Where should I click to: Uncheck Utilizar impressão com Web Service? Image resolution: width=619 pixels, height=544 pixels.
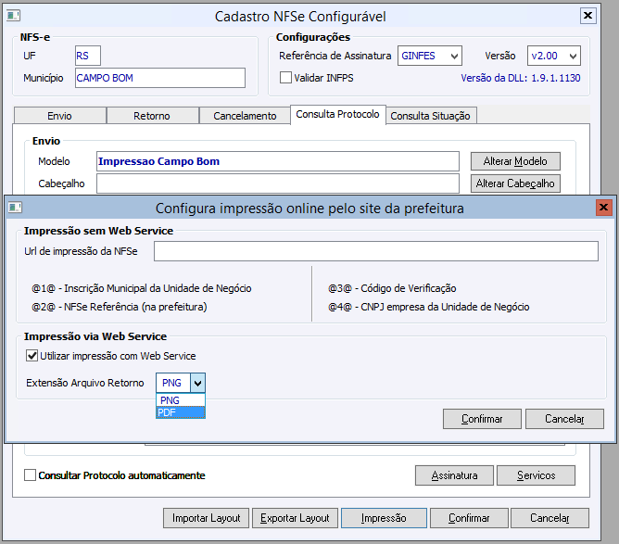click(32, 356)
